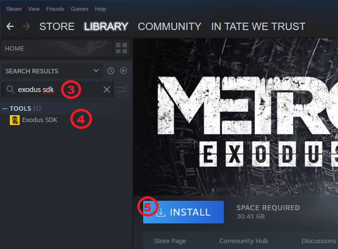Sort by recent activity clock icon
The height and width of the screenshot is (249, 338).
pos(111,71)
